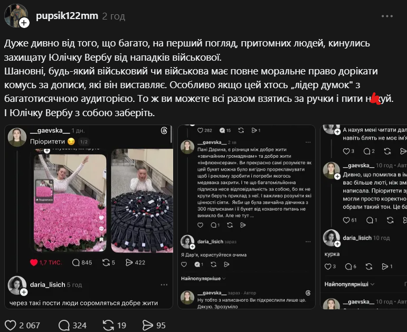Viewport: 407px width, 332px height.
Task: Click the comment icon showing 845
Action: (x=76, y=262)
